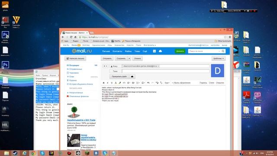Open the 'Темы' tab in Mail.ru header
Viewport: 277px width, 156px height.
[137, 51]
